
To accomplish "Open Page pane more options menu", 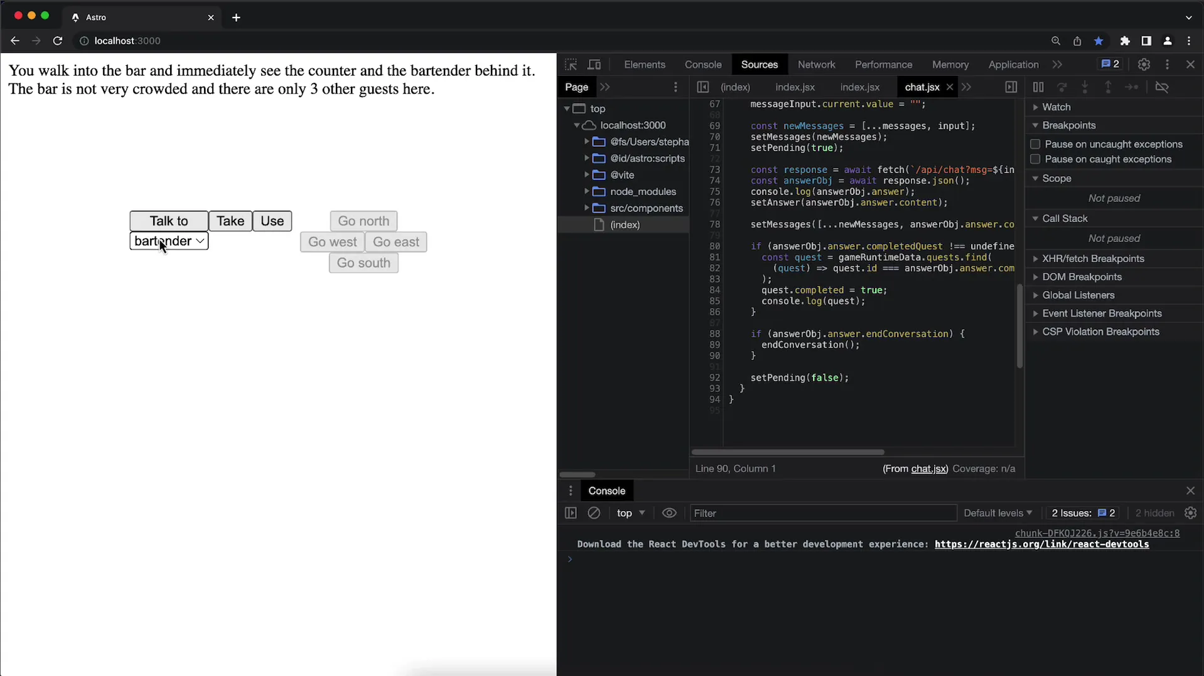I will tap(675, 87).
